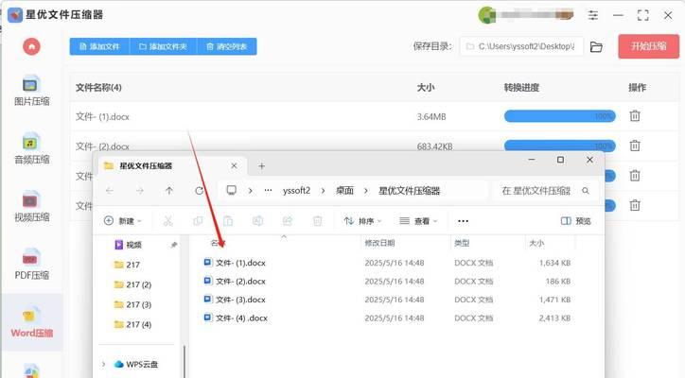
Task: Click 添加文件夹 button
Action: [x=163, y=46]
